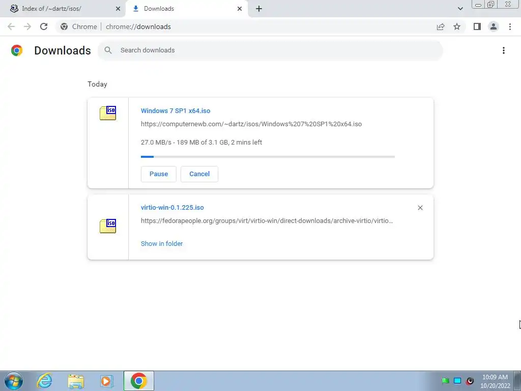Viewport: 521px width, 391px height.
Task: Pause the Windows 7 ISO download
Action: click(159, 174)
